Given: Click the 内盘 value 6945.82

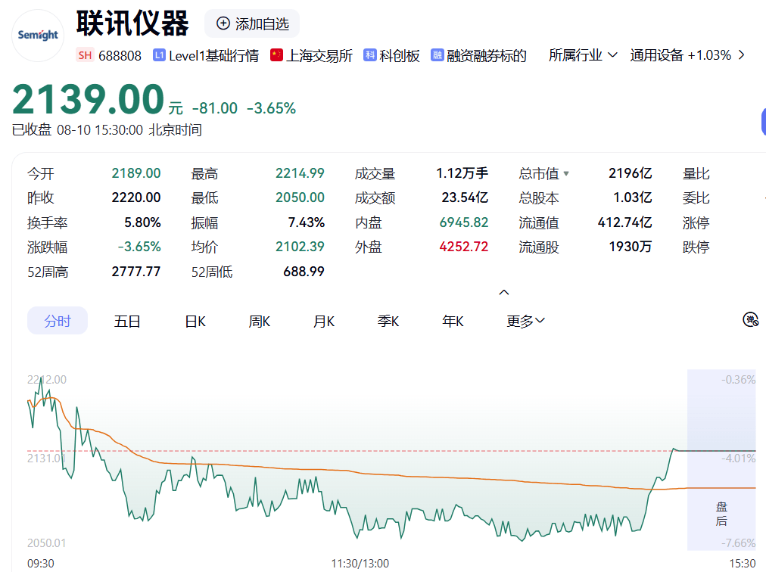Looking at the screenshot, I should tap(464, 222).
